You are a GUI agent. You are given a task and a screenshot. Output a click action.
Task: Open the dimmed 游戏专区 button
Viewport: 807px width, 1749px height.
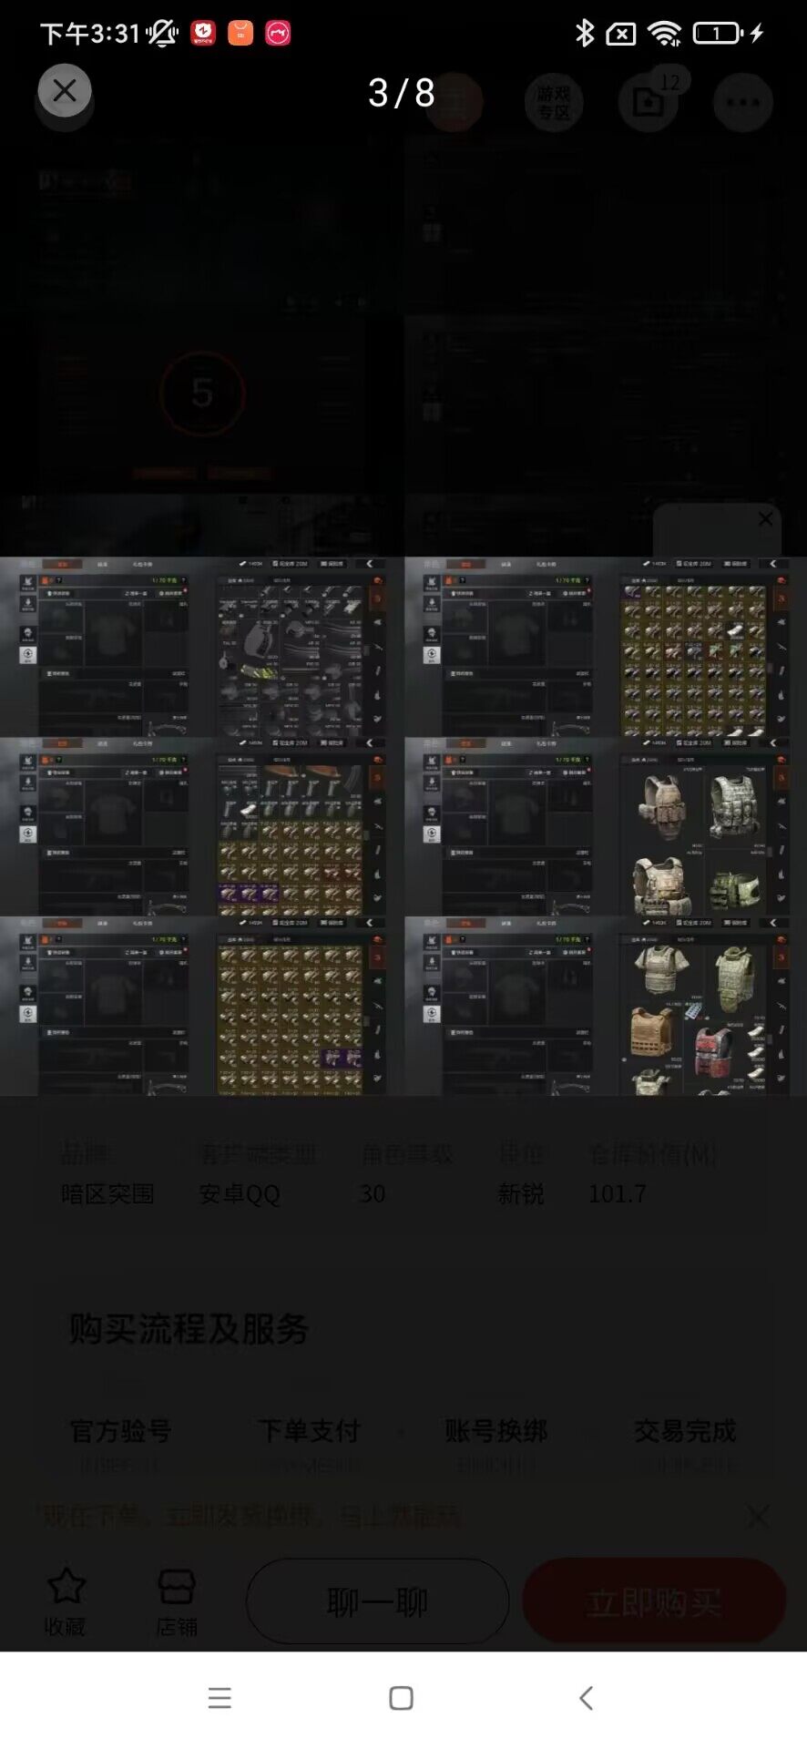554,103
